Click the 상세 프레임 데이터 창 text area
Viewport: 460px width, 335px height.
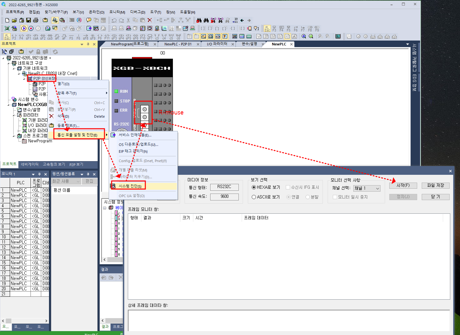point(289,320)
